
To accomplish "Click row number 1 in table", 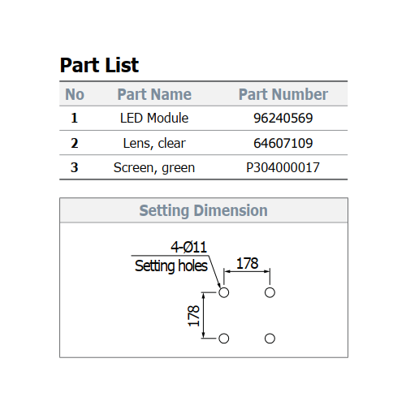I will (x=75, y=118).
